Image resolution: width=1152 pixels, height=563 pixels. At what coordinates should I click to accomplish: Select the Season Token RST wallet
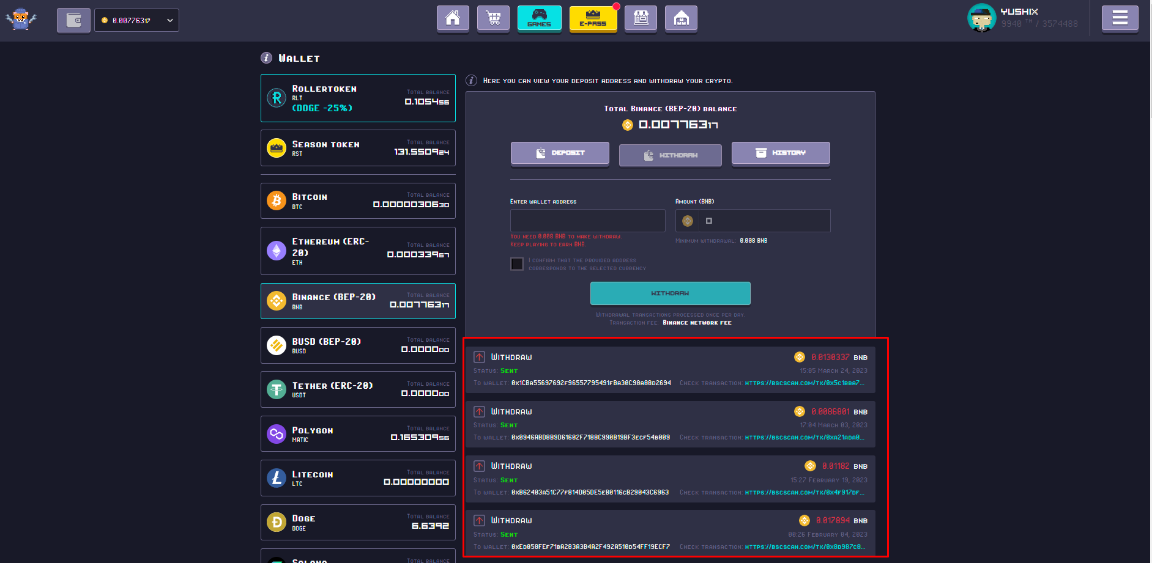(x=358, y=148)
